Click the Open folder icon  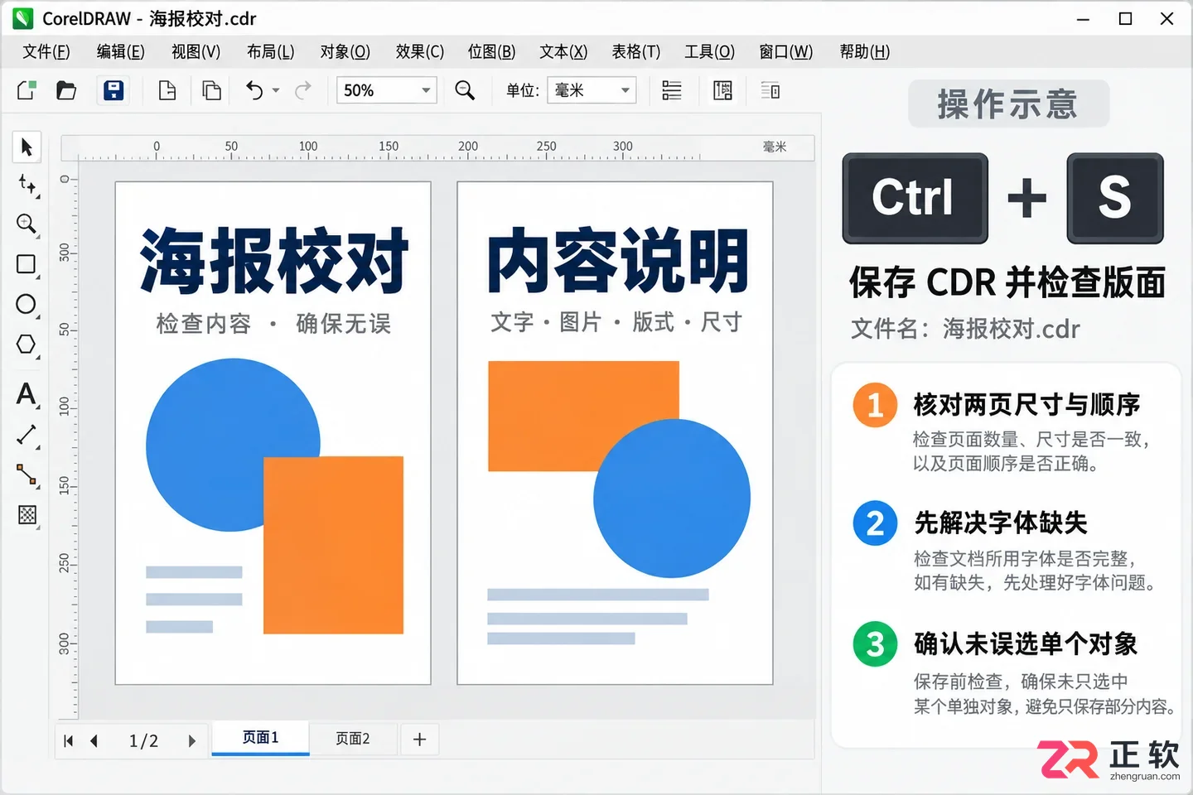pyautogui.click(x=66, y=90)
